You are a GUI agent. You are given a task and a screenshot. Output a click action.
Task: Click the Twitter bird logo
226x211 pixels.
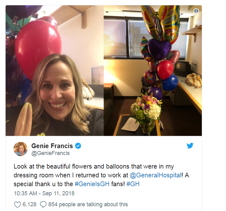(x=190, y=146)
